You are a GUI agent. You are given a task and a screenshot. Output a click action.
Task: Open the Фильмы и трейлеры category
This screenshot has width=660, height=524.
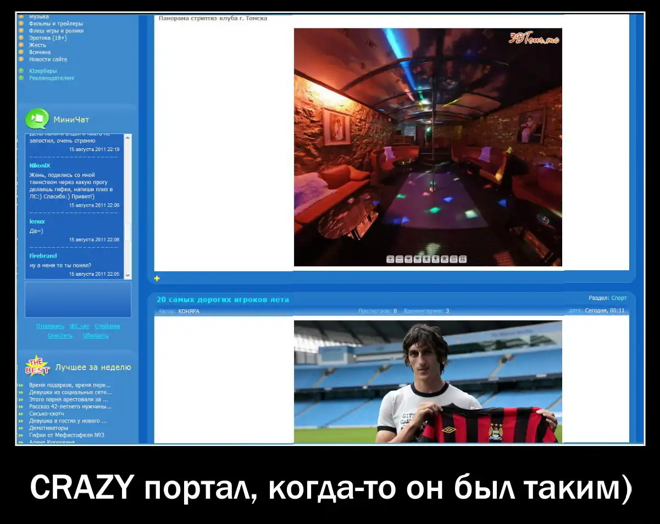pos(56,24)
